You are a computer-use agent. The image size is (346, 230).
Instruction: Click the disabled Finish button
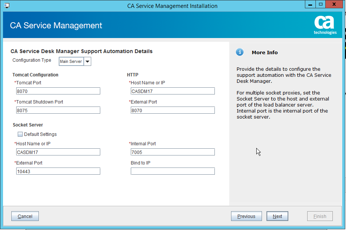(x=320, y=216)
